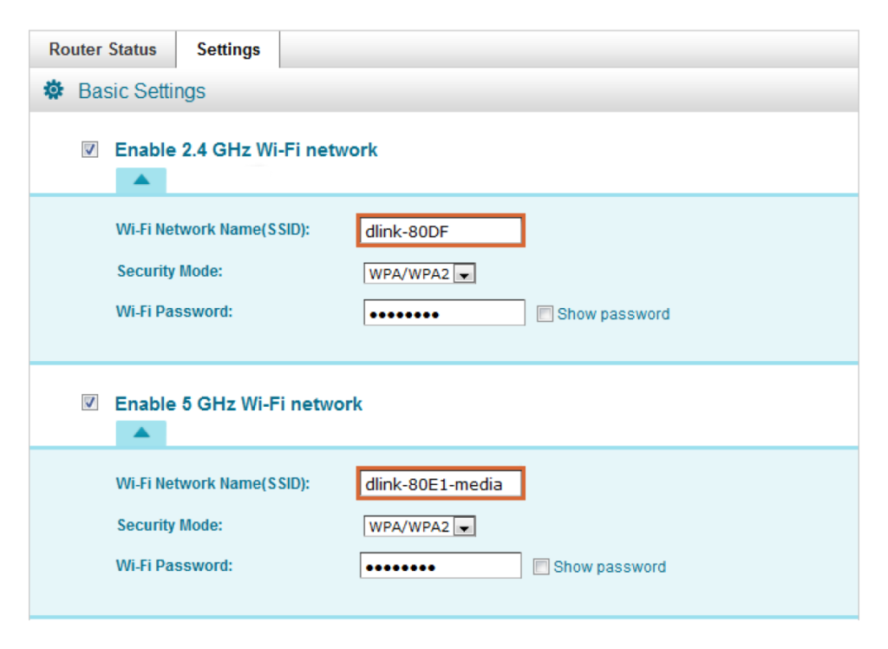Check Show password for 5 GHz network

click(x=541, y=567)
